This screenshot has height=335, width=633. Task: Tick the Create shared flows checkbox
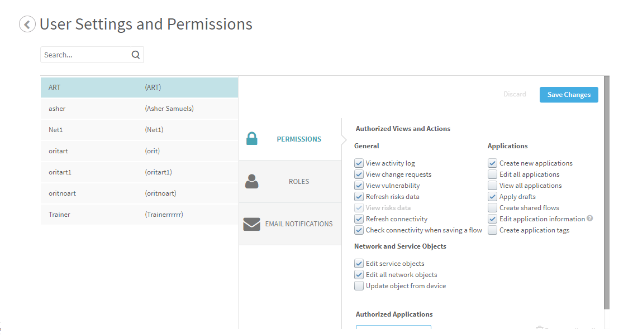(492, 208)
